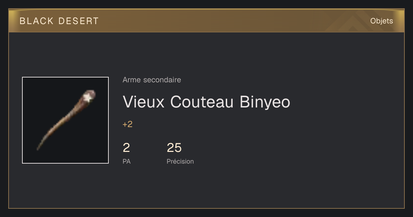The image size is (413, 217).
Task: Click the word DESERT in header
Action: [x=78, y=21]
